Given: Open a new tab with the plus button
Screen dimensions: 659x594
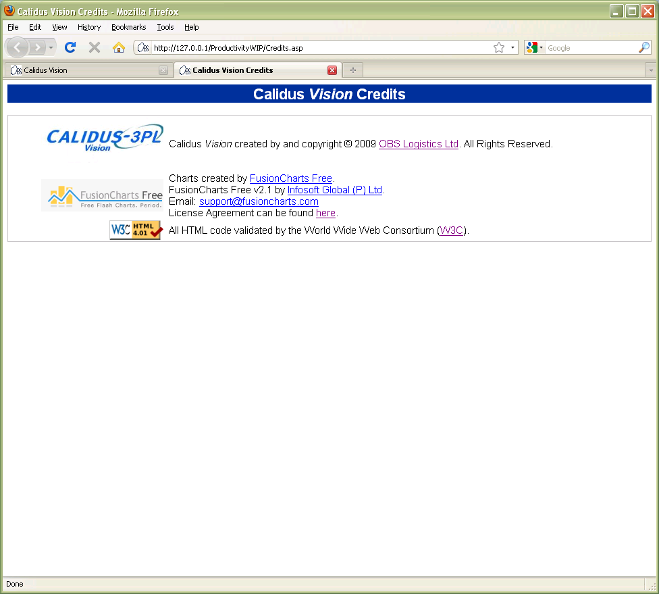Looking at the screenshot, I should point(353,70).
